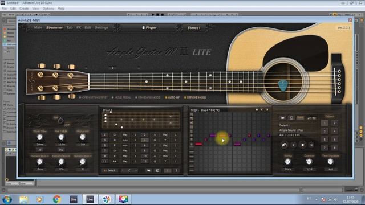Click the chord preset save icon
Viewport: 365px width, 205px height.
pyautogui.click(x=157, y=170)
